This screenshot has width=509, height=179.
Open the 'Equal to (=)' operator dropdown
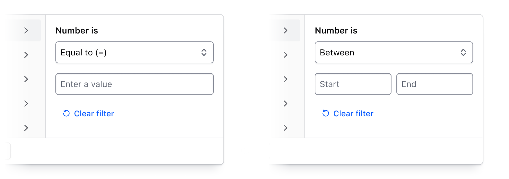coord(134,52)
